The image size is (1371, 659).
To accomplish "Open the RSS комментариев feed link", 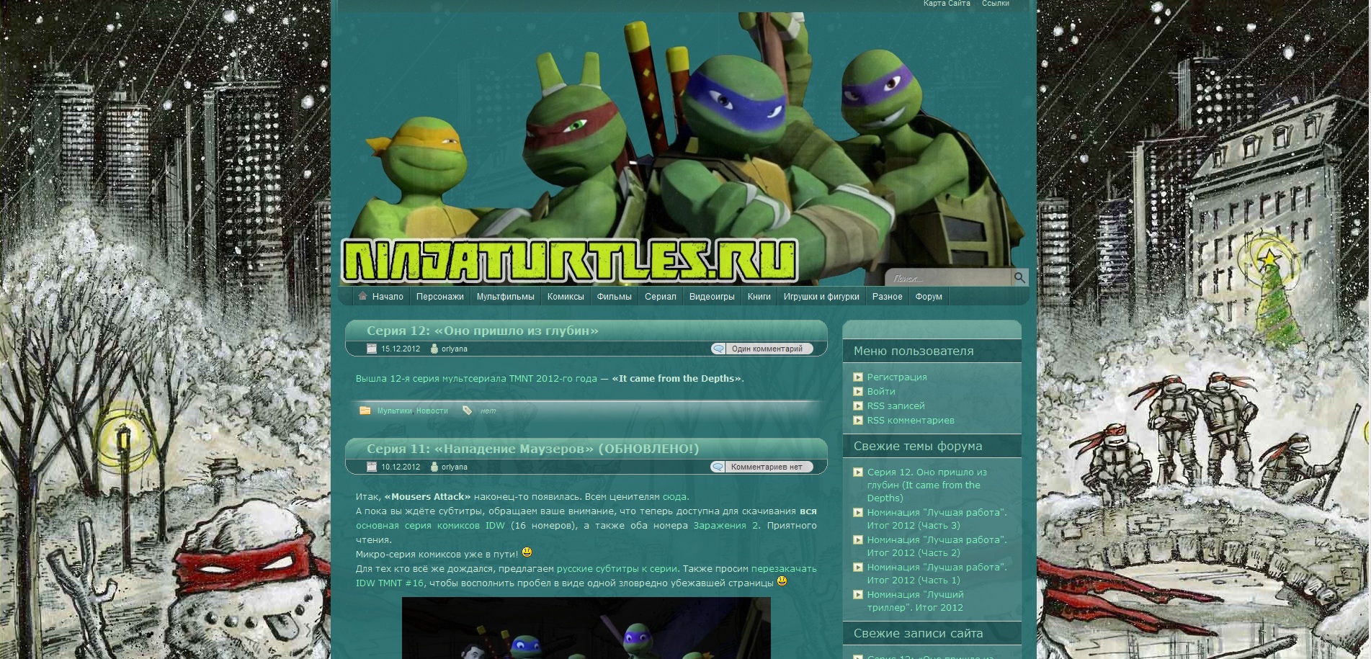I will coord(911,420).
